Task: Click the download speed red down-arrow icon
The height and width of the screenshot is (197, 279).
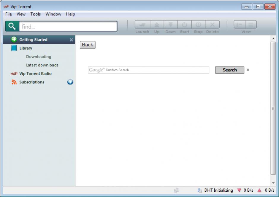Action: click(x=239, y=190)
